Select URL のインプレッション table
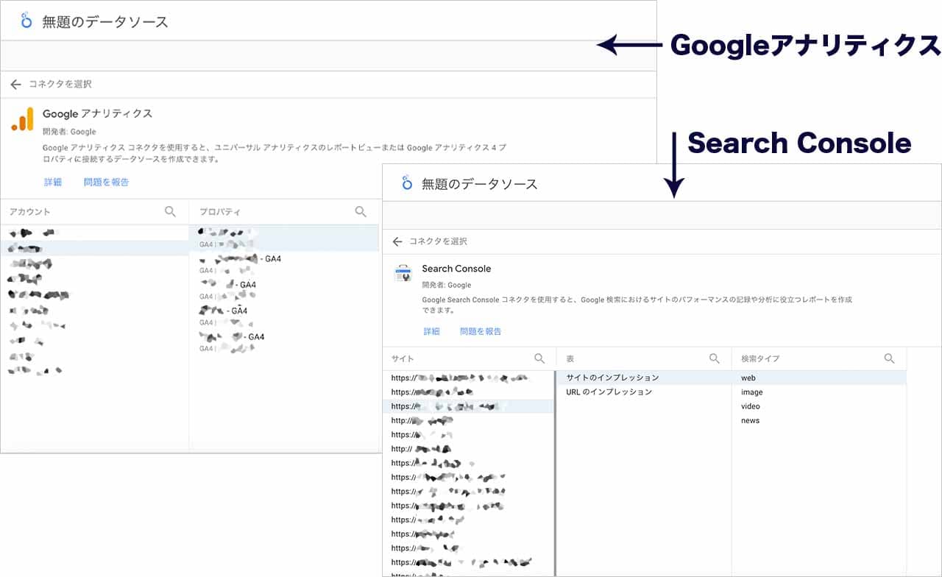This screenshot has height=577, width=942. click(x=644, y=392)
